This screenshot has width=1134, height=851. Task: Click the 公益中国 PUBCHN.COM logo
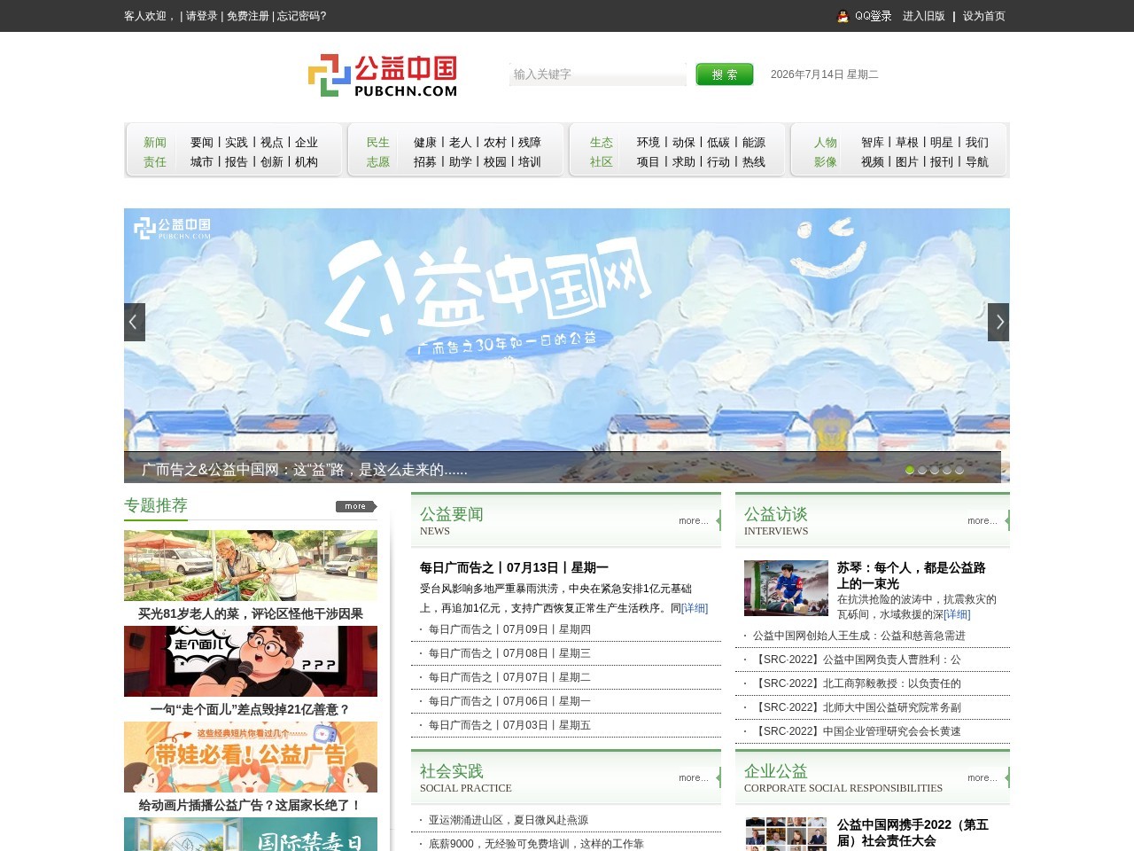click(x=383, y=75)
